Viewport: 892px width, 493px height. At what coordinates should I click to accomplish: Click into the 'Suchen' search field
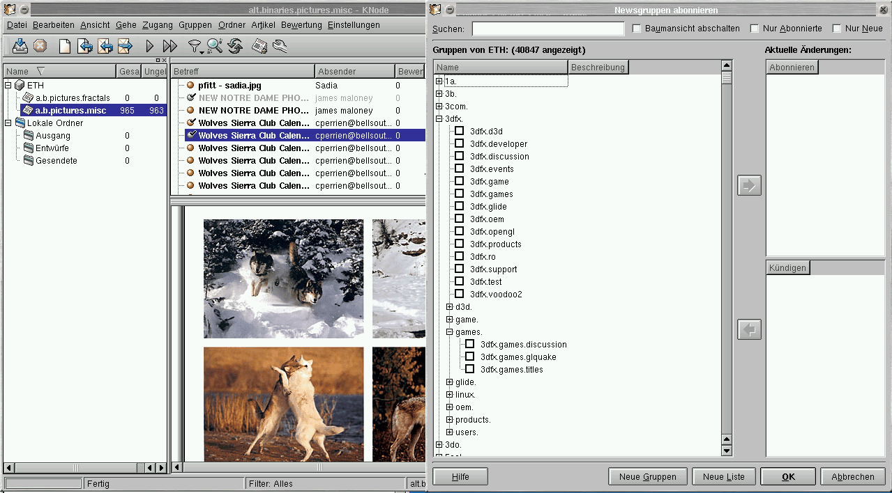pos(547,29)
